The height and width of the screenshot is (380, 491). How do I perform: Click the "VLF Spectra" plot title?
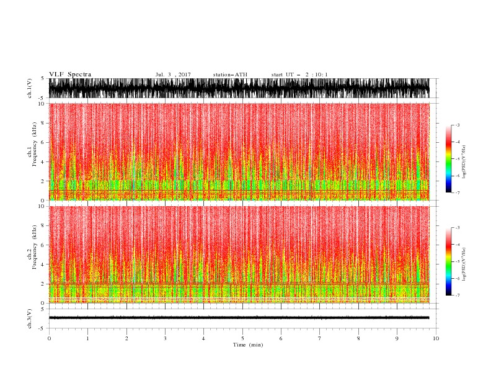point(70,75)
